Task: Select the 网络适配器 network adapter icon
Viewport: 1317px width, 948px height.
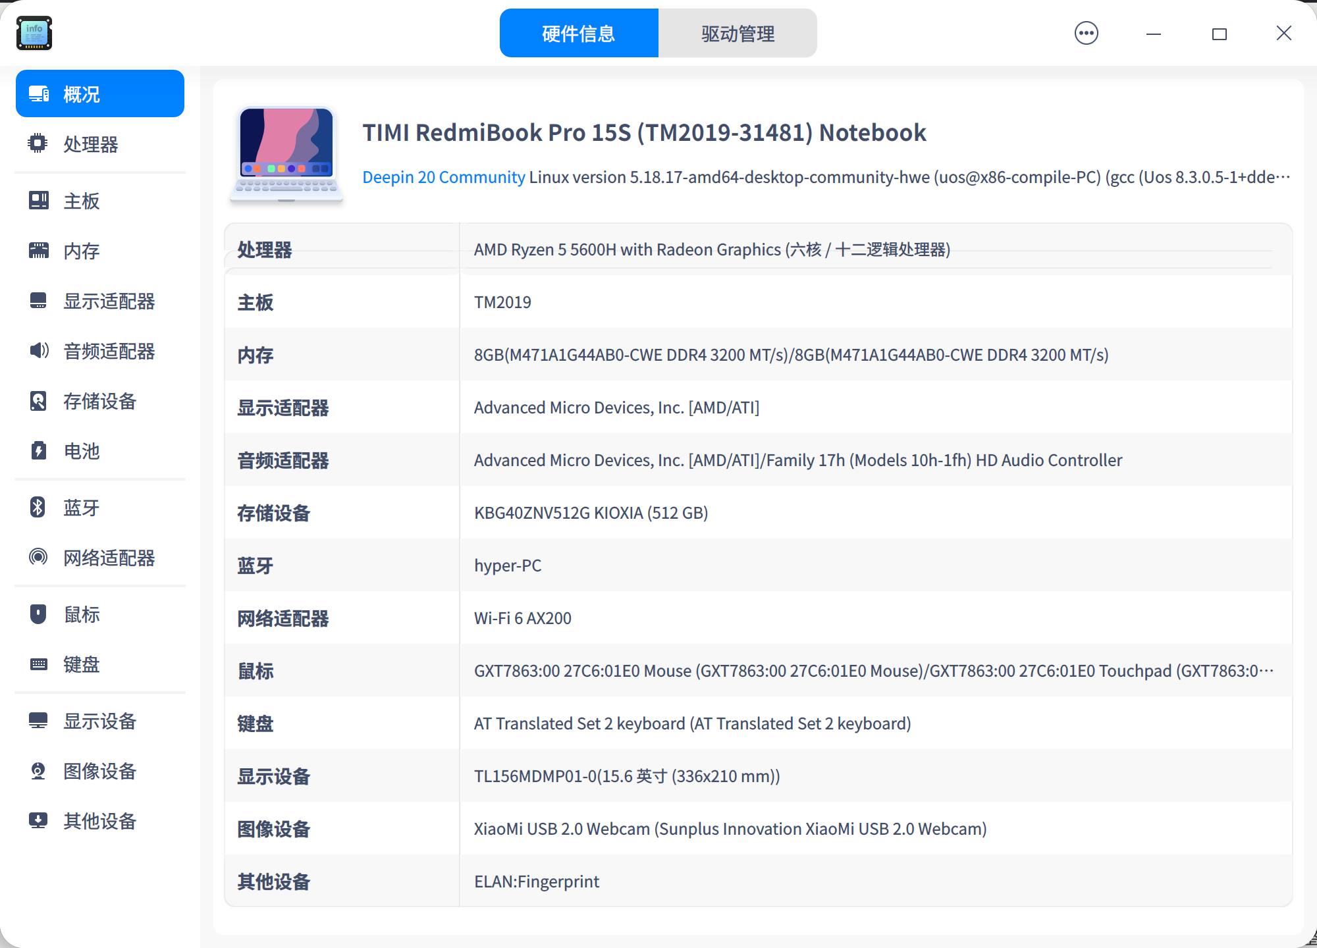Action: point(38,558)
